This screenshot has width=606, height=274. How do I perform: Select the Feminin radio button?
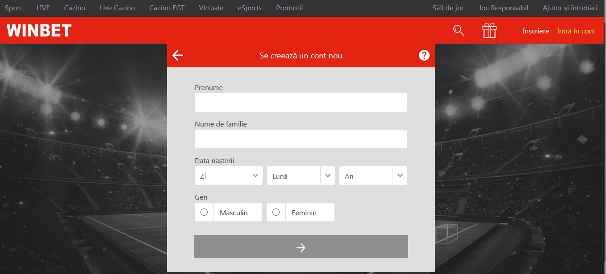(x=276, y=212)
